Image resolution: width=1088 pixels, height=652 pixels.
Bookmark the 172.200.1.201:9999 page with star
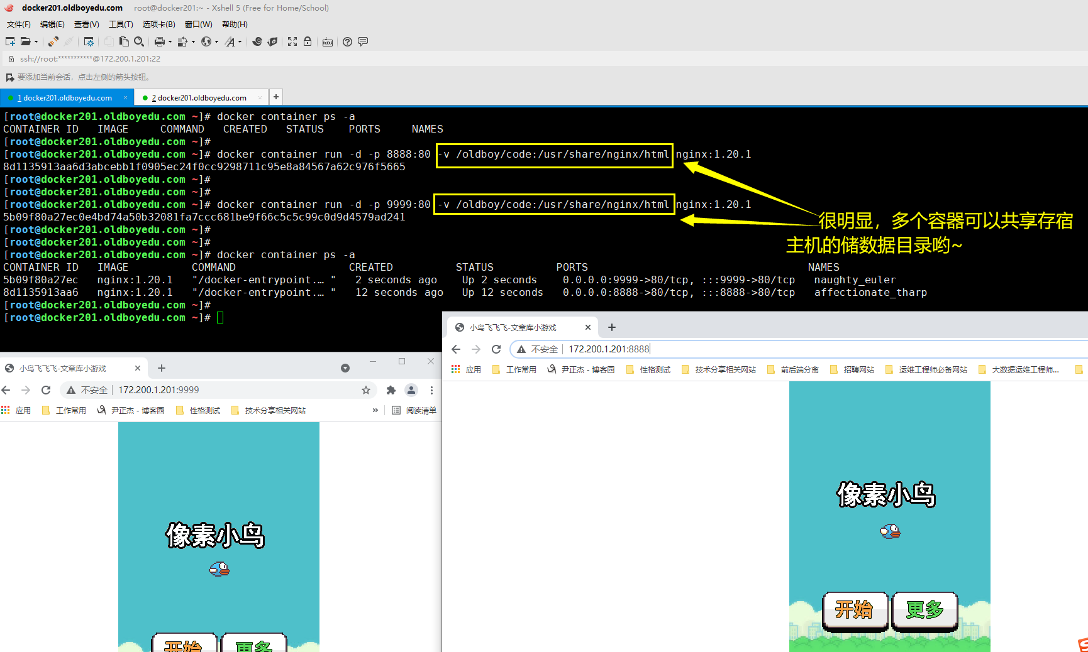coord(366,390)
